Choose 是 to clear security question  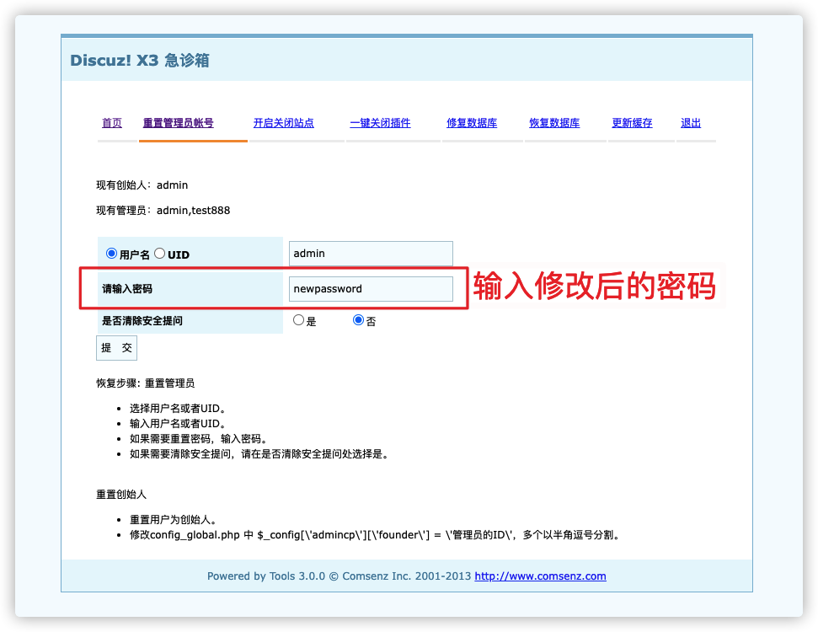(298, 320)
